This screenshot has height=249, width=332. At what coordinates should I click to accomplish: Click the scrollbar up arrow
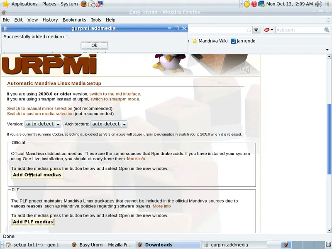(329, 56)
